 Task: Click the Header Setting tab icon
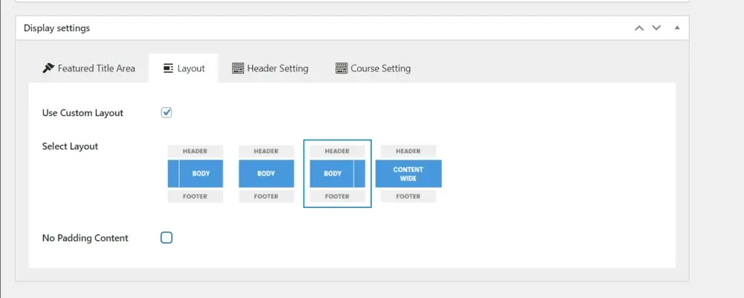(238, 68)
